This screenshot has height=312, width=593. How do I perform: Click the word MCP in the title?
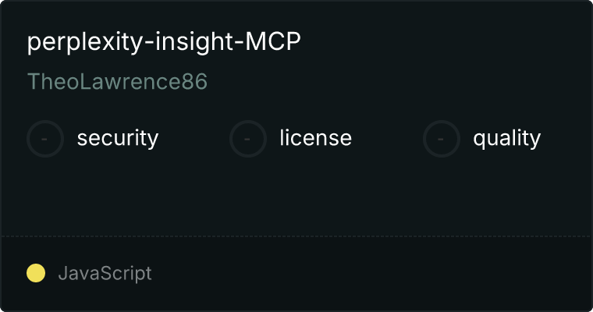(273, 41)
